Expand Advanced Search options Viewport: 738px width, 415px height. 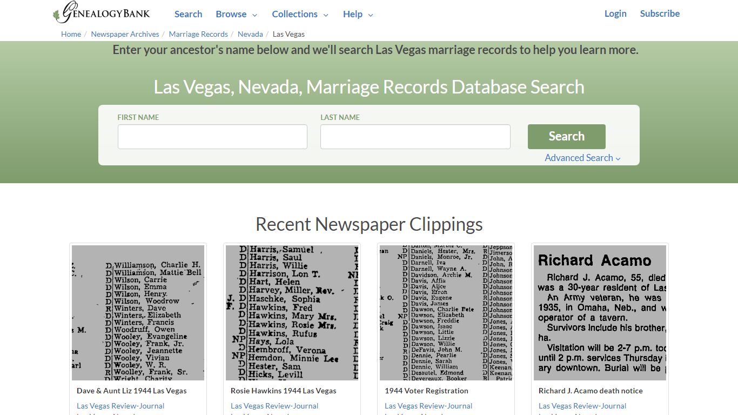point(582,158)
